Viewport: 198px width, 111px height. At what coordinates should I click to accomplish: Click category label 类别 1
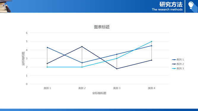[x=47, y=88]
